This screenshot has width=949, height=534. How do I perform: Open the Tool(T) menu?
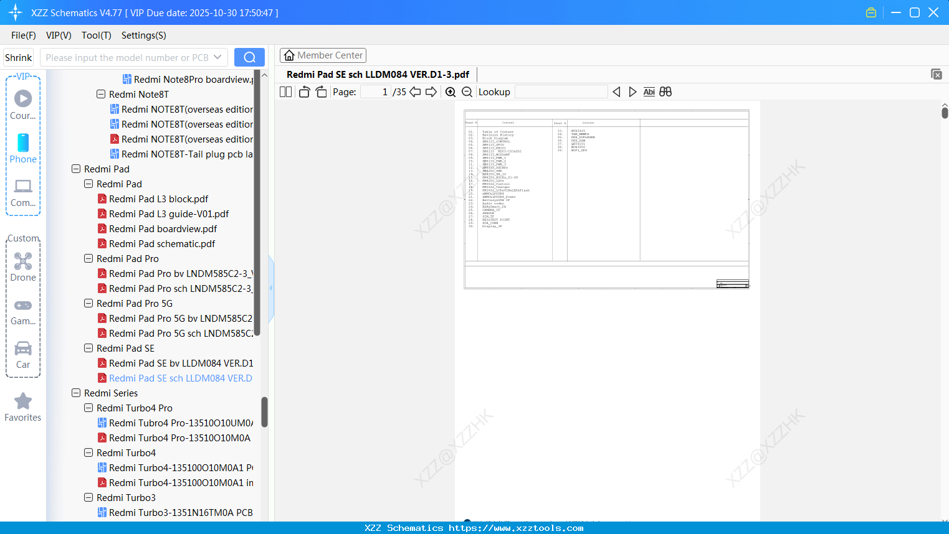coord(96,35)
